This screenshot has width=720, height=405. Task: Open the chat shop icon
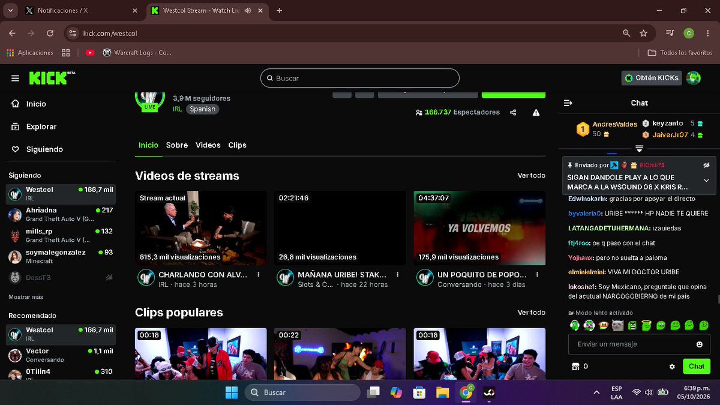pyautogui.click(x=576, y=366)
